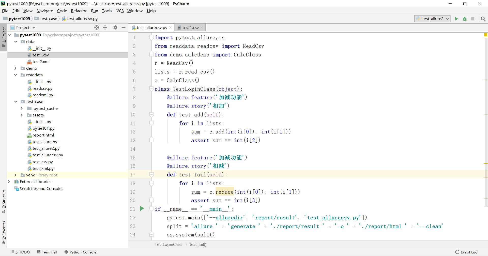Stop the running process
The width and height of the screenshot is (488, 256).
473,19
